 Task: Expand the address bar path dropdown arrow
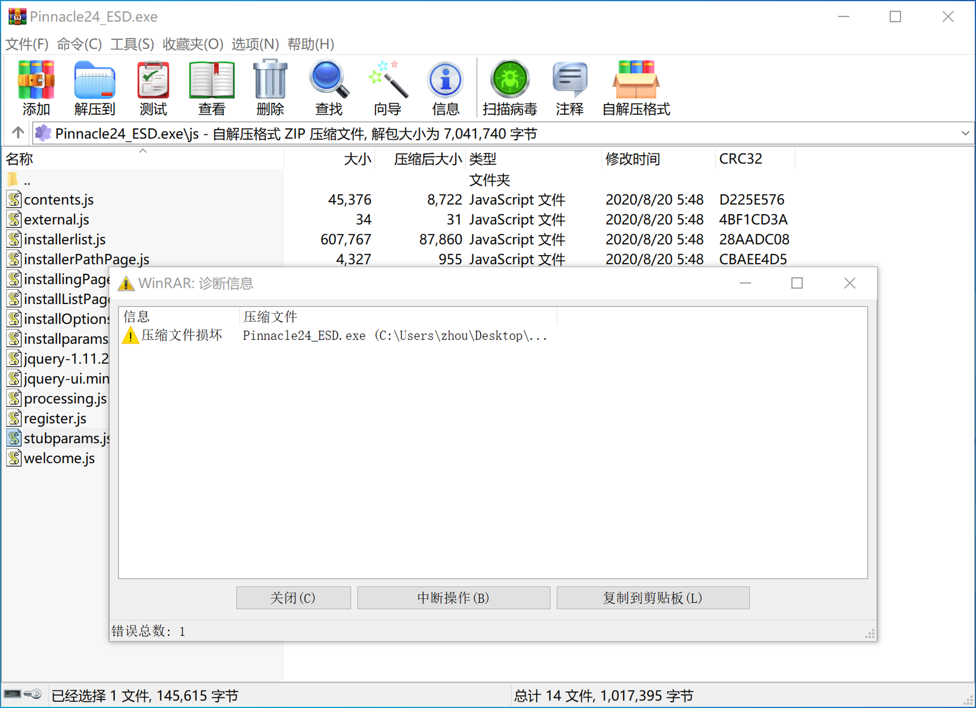tap(965, 133)
